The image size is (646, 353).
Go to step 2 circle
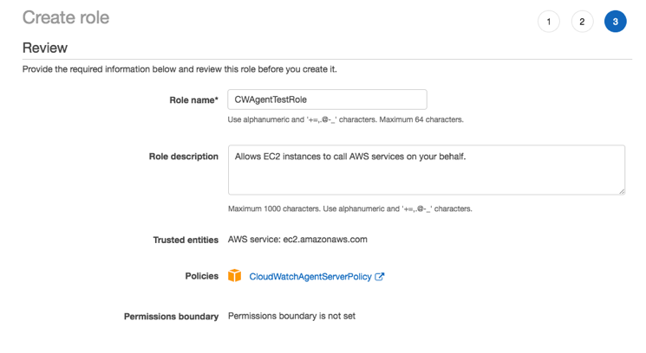click(x=582, y=22)
